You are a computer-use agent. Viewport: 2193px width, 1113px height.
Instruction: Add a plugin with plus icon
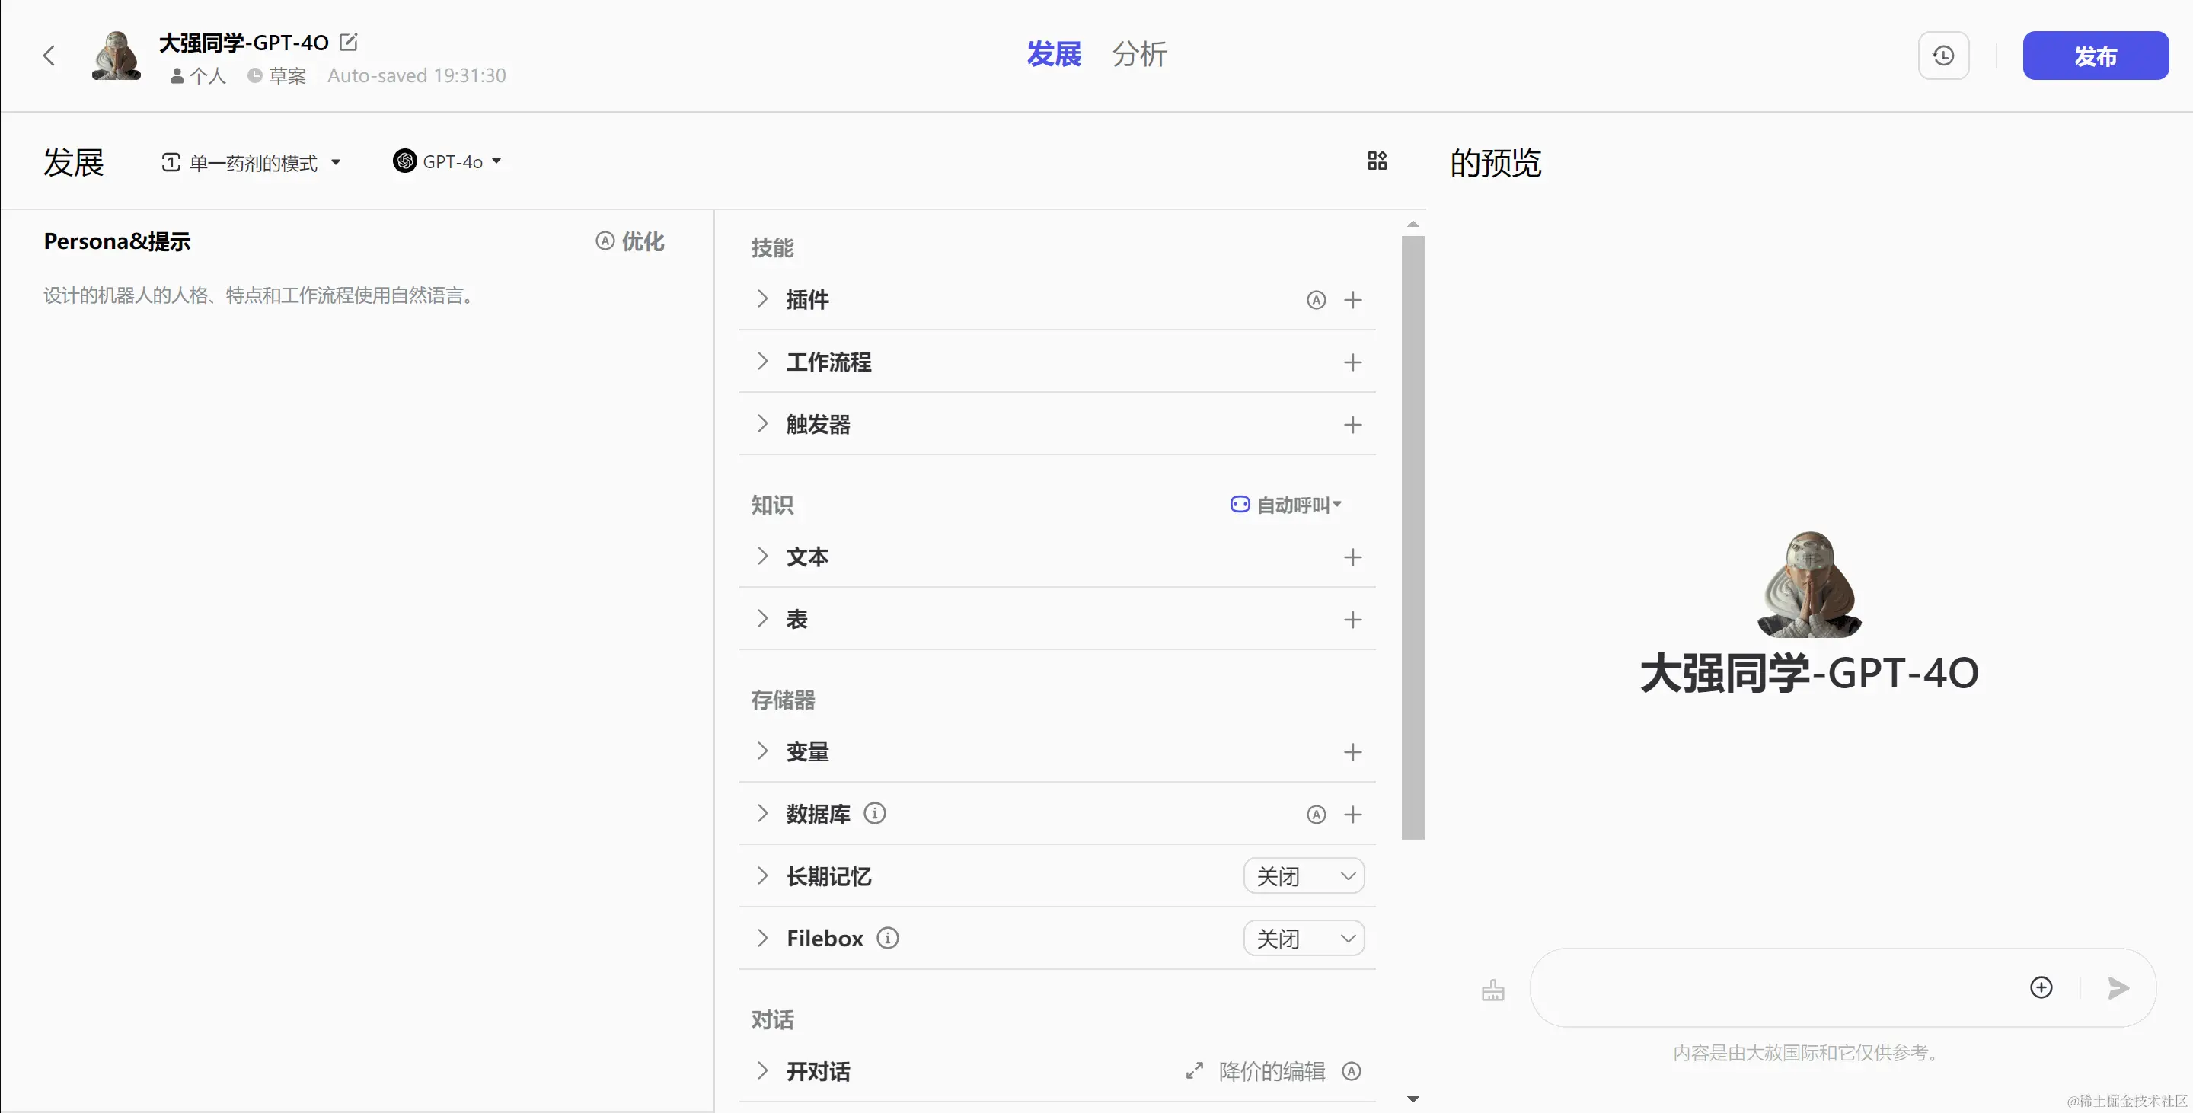(x=1352, y=299)
